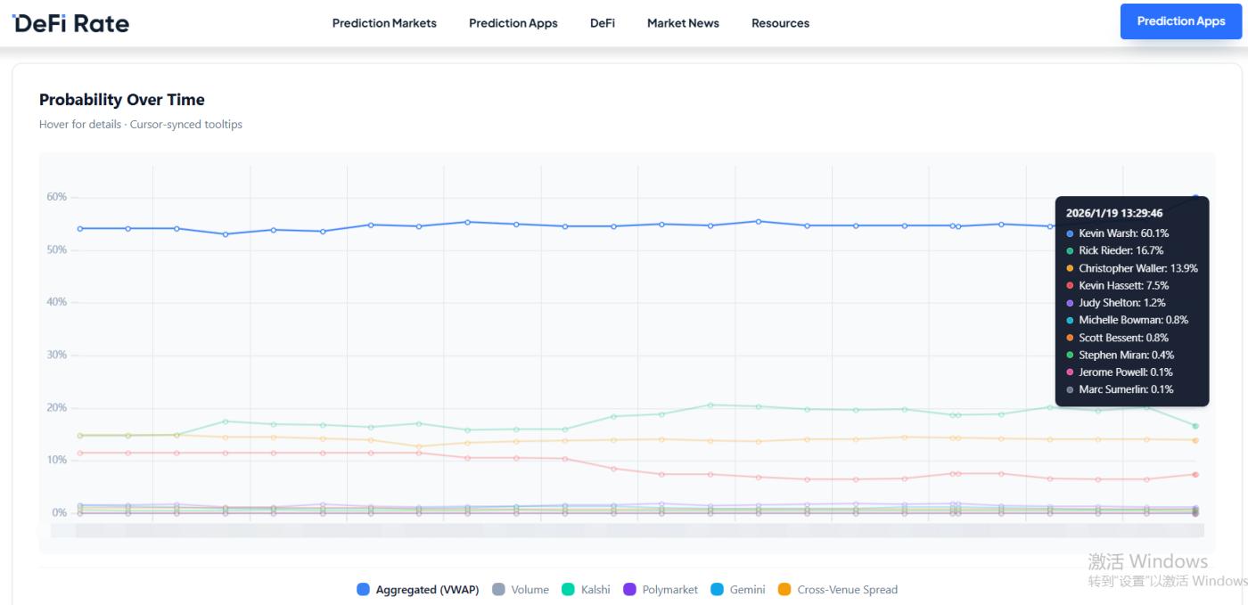The width and height of the screenshot is (1248, 605).
Task: Toggle the Kalshi series in the legend
Action: point(585,590)
